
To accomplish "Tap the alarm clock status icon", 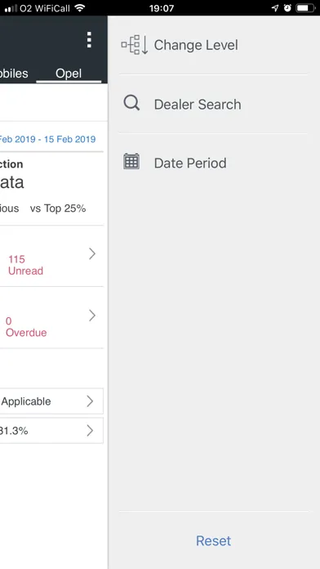I will pyautogui.click(x=287, y=8).
